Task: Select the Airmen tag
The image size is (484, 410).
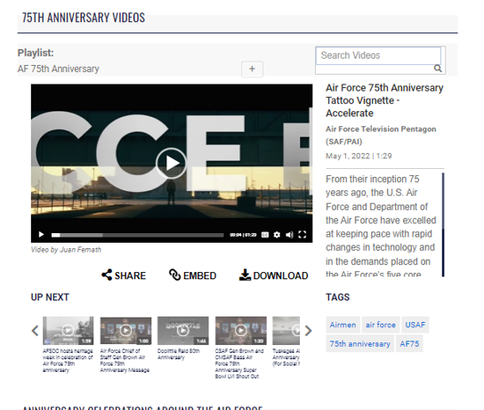Action: (343, 325)
